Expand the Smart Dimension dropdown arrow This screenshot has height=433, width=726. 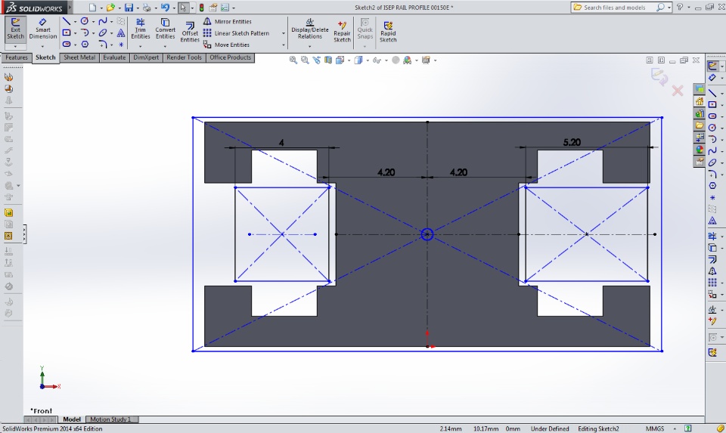click(42, 46)
